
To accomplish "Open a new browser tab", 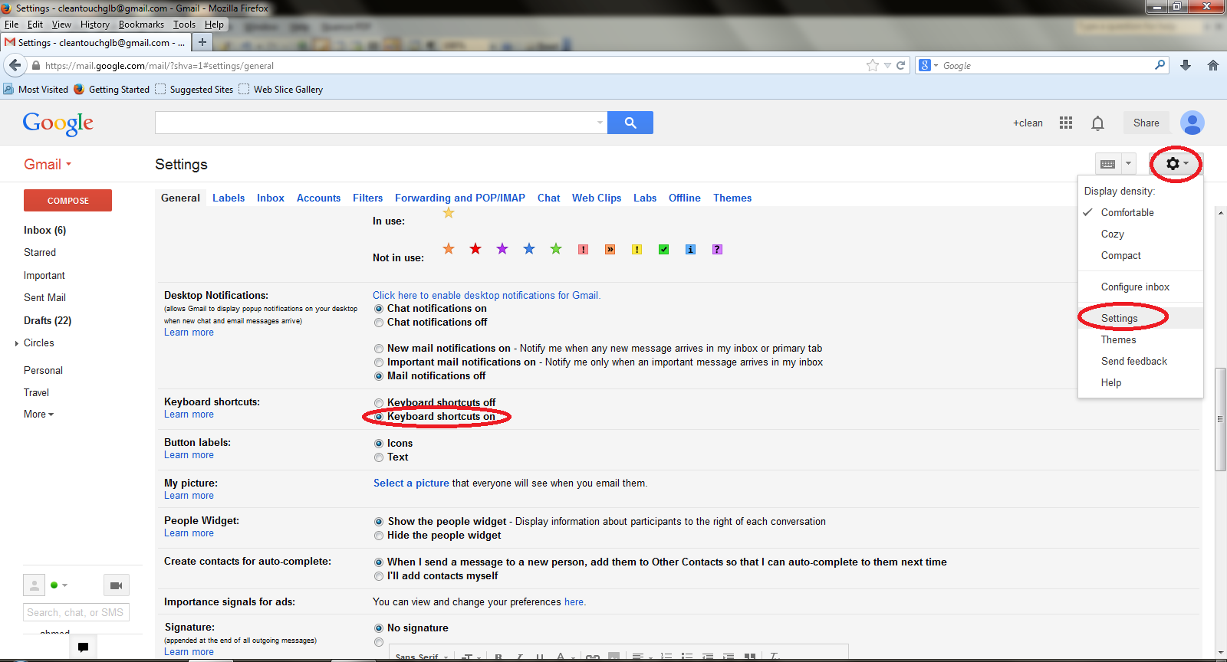I will click(x=202, y=42).
